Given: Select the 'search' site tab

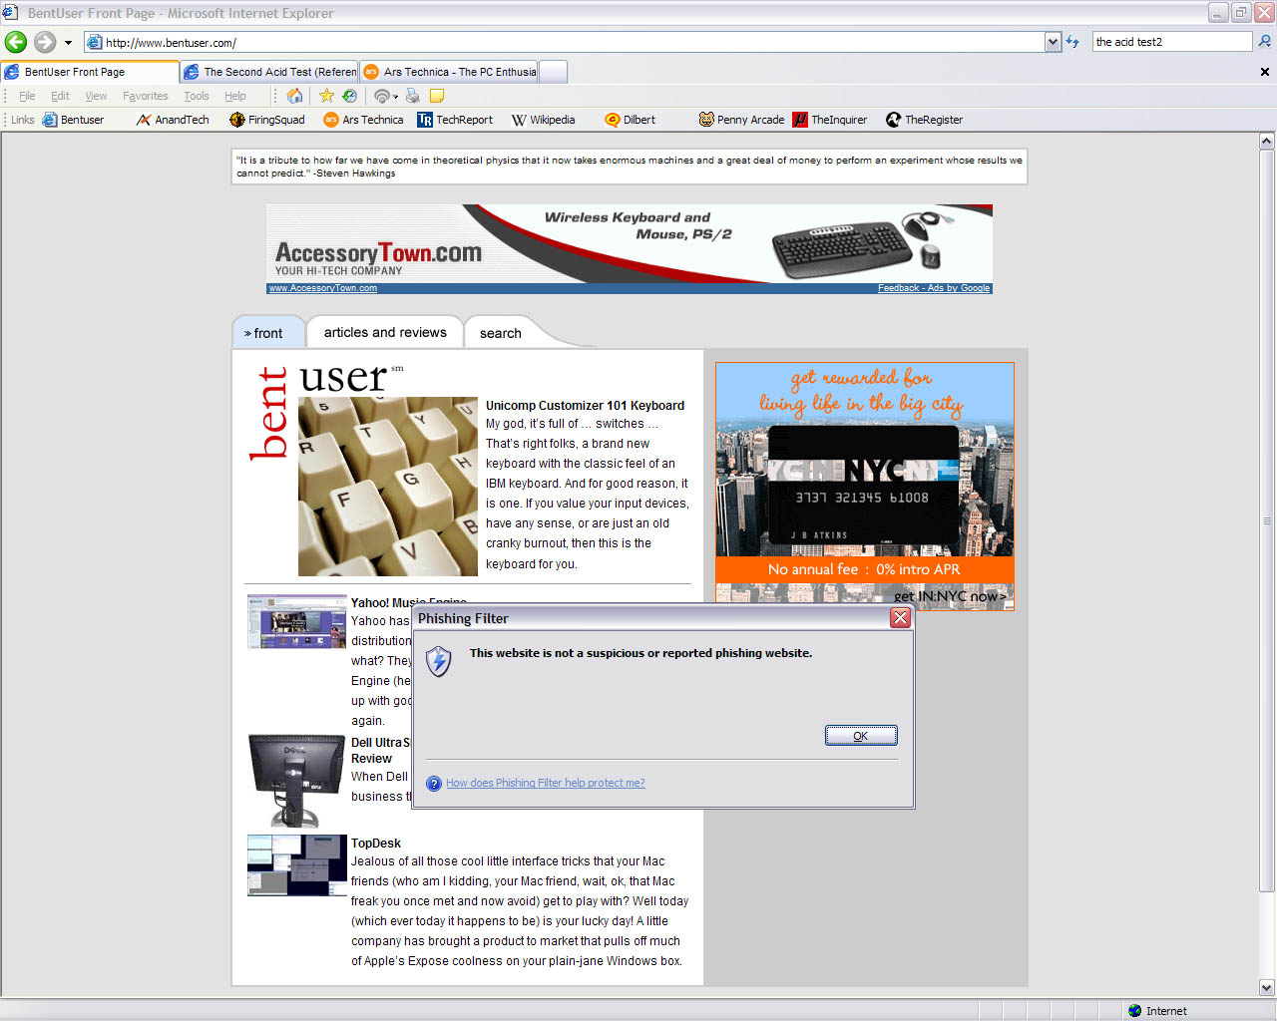Looking at the screenshot, I should 501,333.
